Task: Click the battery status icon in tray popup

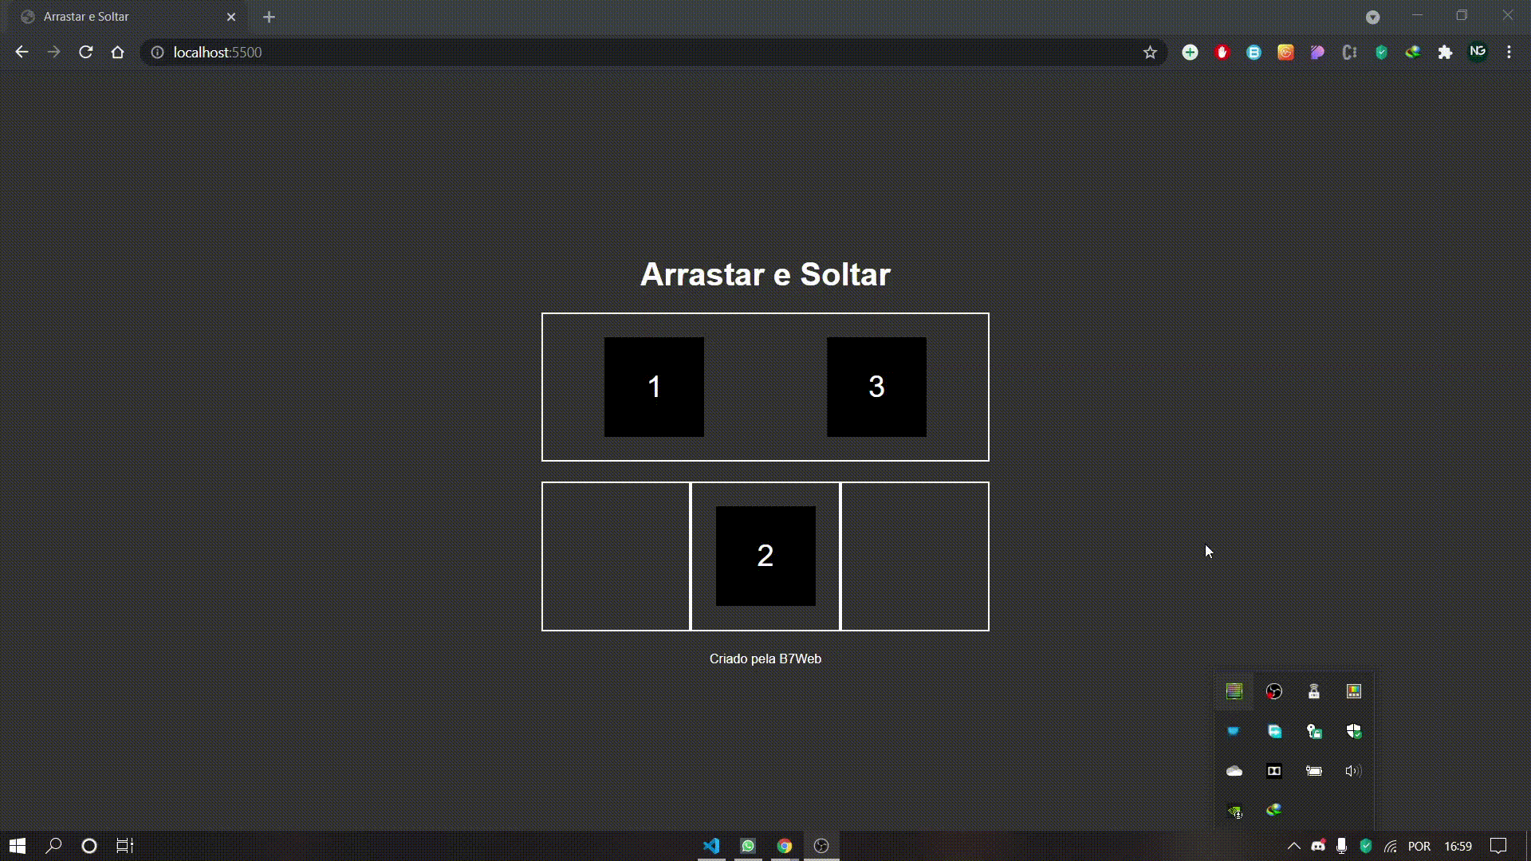Action: [1314, 771]
